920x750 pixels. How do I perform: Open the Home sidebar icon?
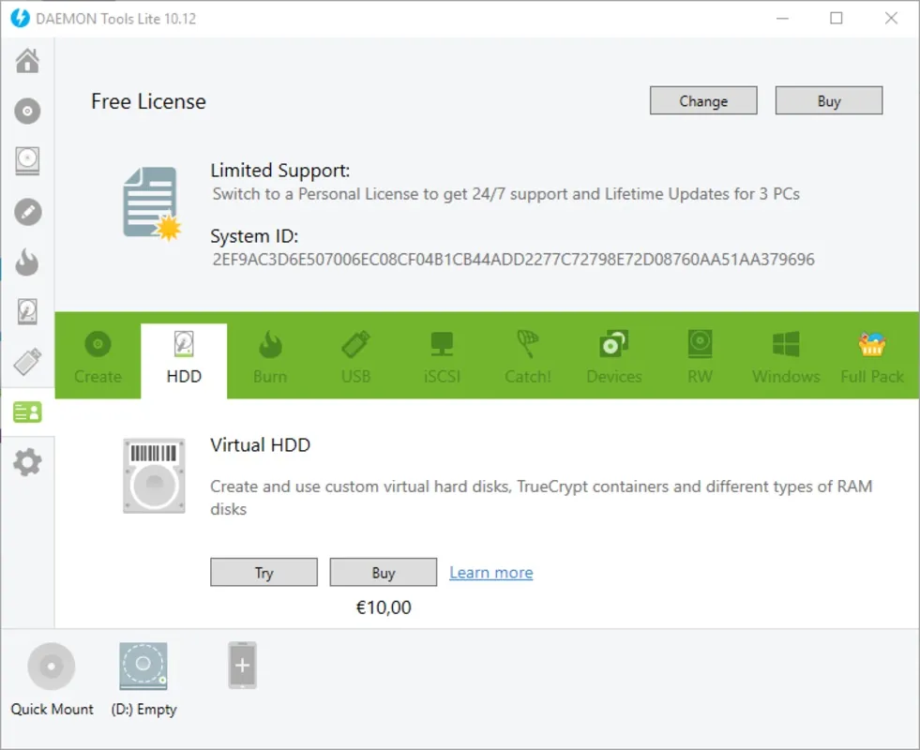point(27,60)
